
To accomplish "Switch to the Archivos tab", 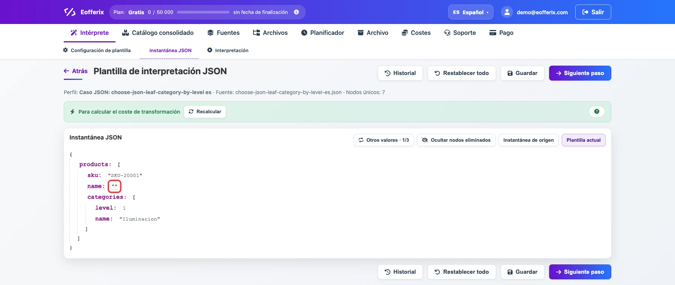I will click(270, 33).
